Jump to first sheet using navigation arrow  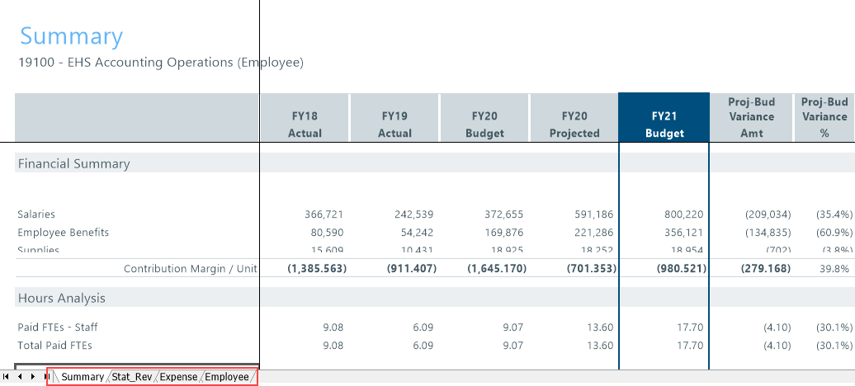click(7, 377)
